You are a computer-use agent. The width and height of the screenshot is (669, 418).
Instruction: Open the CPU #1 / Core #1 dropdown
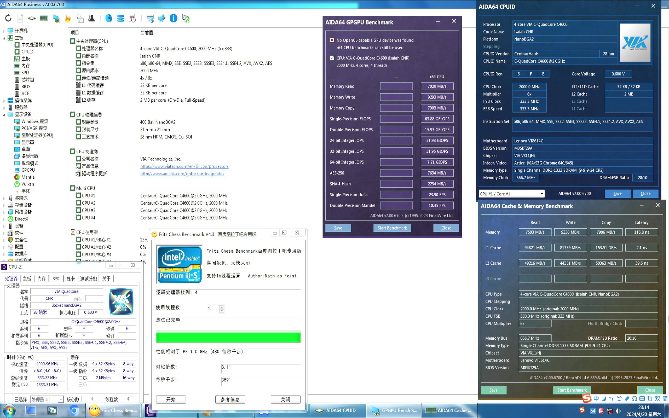[x=511, y=194]
